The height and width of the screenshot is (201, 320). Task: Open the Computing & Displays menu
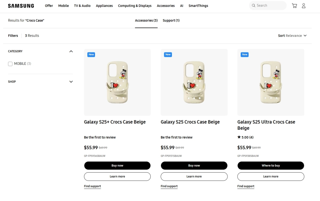[135, 6]
